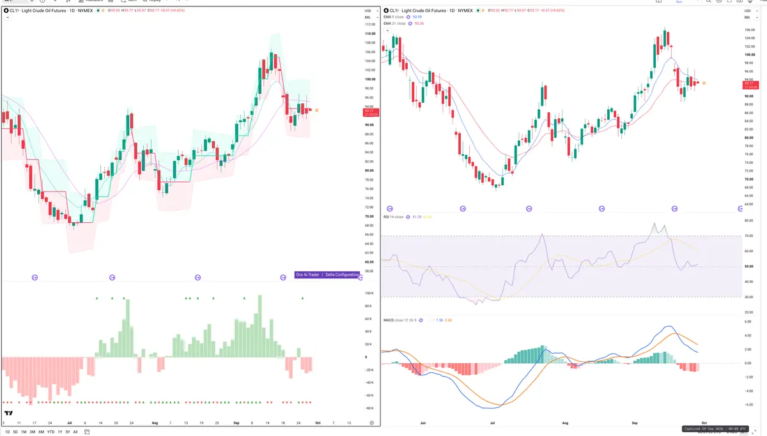
Task: Click the purple icon beside EMA 9 legend
Action: pyautogui.click(x=410, y=17)
